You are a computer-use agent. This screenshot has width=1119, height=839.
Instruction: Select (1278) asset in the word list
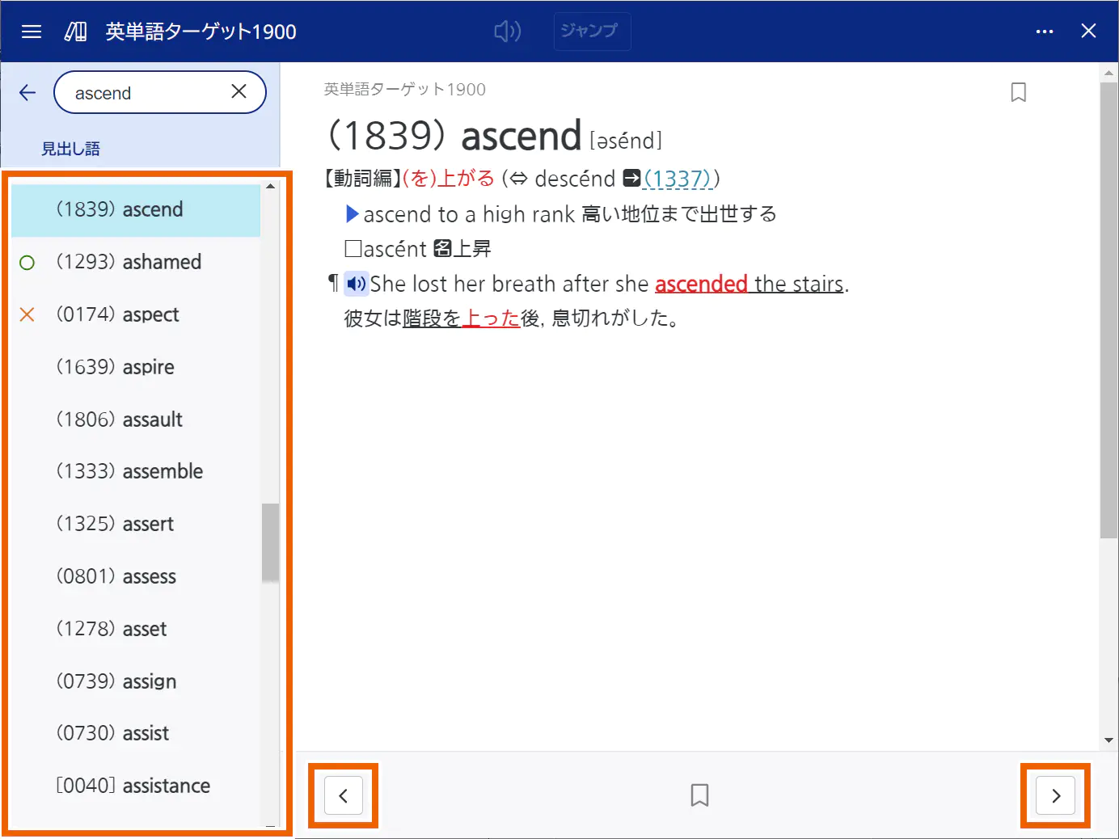tap(136, 629)
